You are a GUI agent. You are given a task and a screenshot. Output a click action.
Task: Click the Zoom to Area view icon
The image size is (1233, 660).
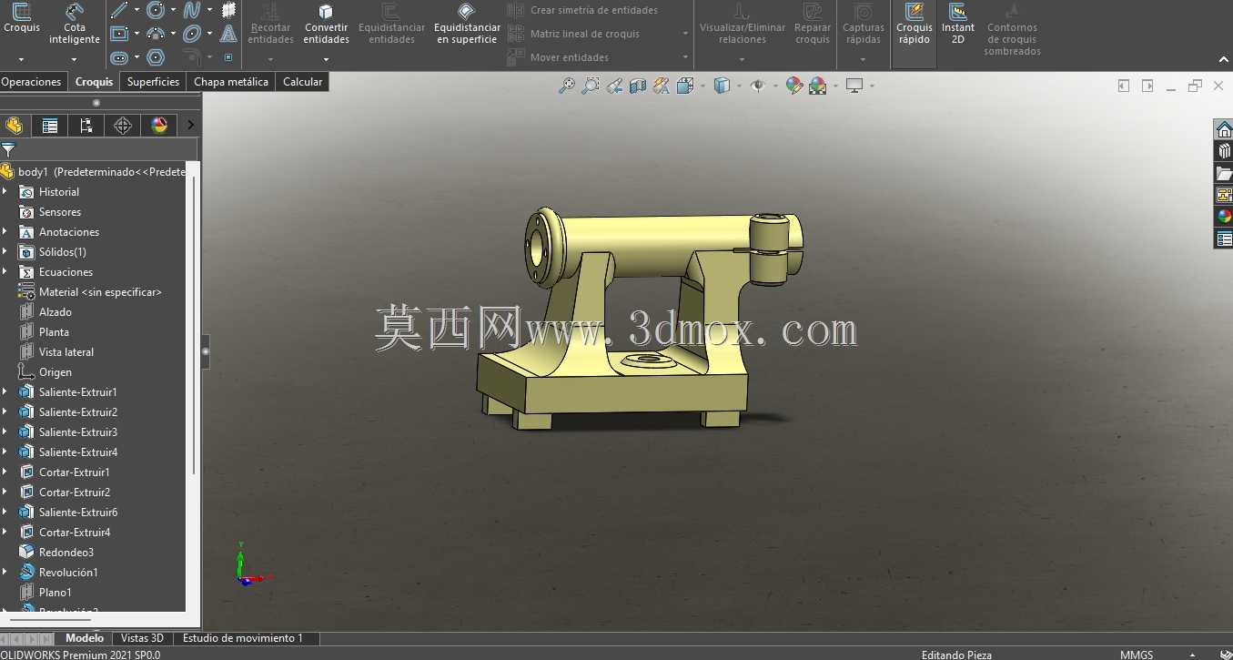coord(591,86)
